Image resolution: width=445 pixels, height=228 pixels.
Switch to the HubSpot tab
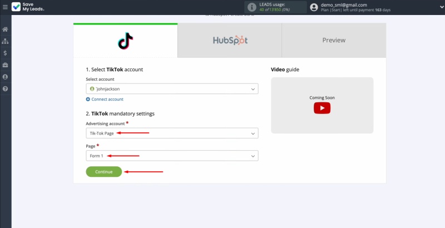click(x=230, y=41)
